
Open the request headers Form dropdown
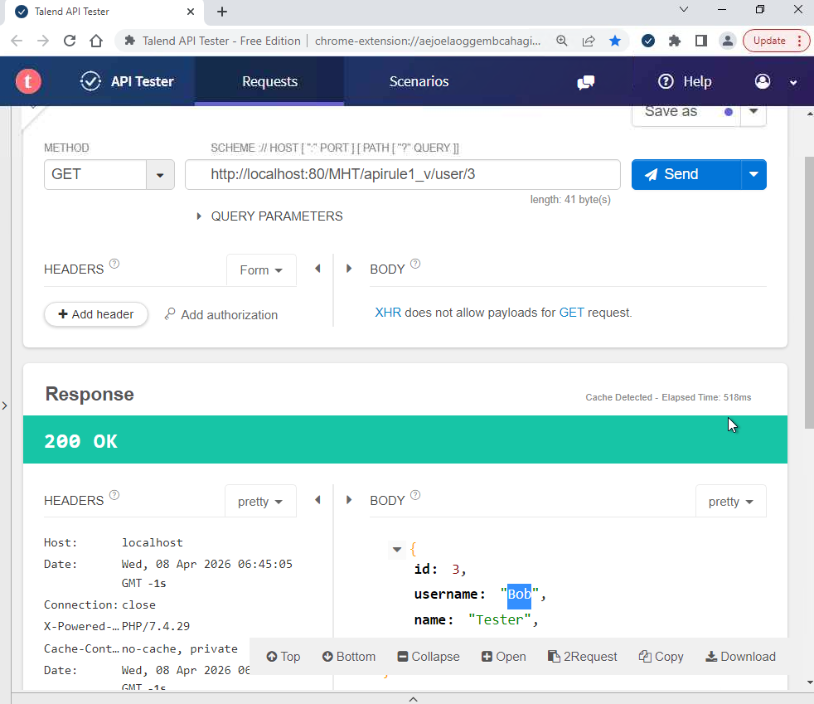pyautogui.click(x=261, y=270)
